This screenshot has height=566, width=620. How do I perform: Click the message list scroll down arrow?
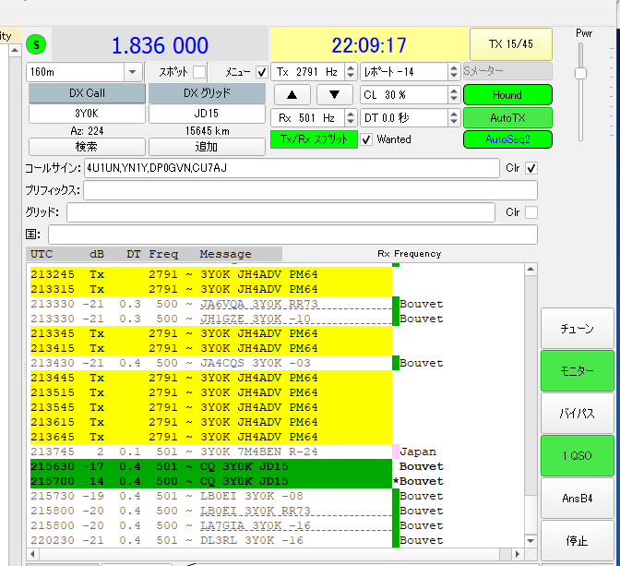click(531, 541)
